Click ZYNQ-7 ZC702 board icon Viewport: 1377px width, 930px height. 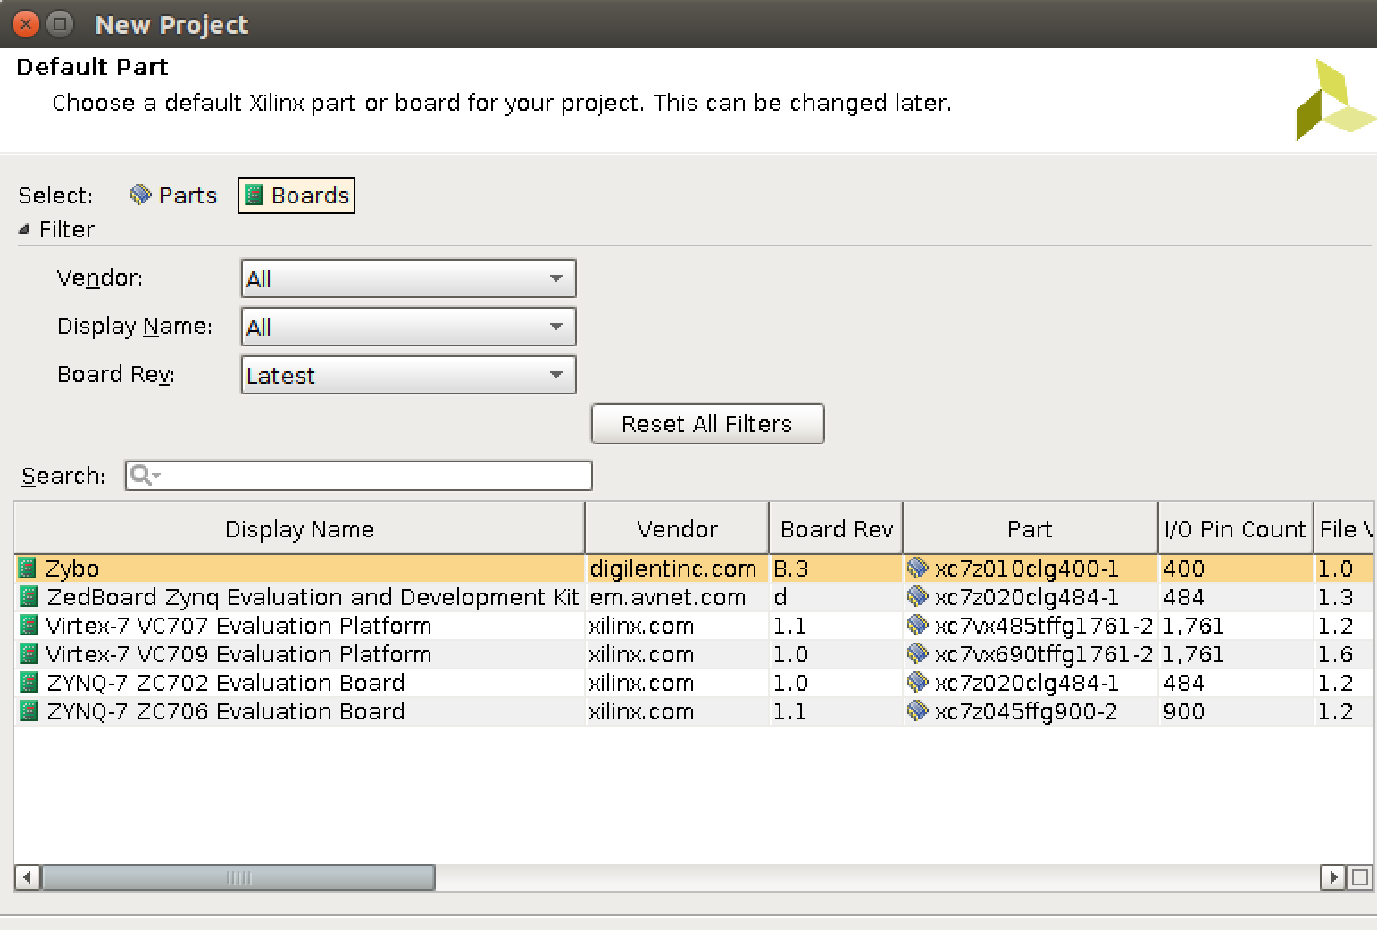click(x=29, y=683)
